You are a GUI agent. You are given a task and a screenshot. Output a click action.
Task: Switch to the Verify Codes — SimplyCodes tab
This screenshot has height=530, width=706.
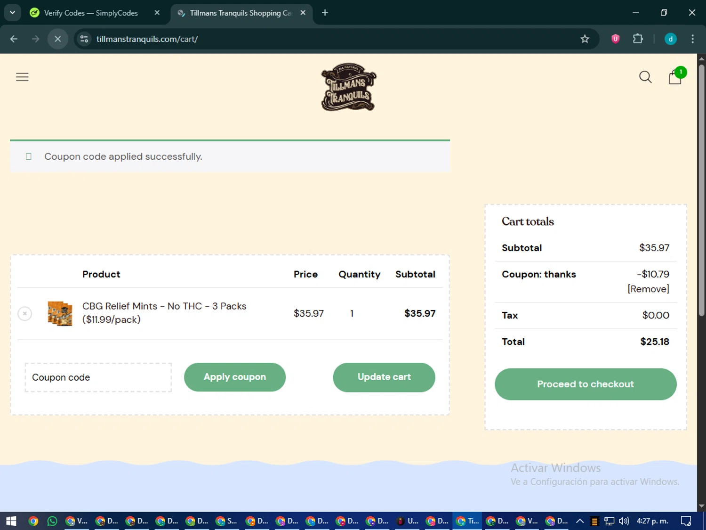click(90, 13)
